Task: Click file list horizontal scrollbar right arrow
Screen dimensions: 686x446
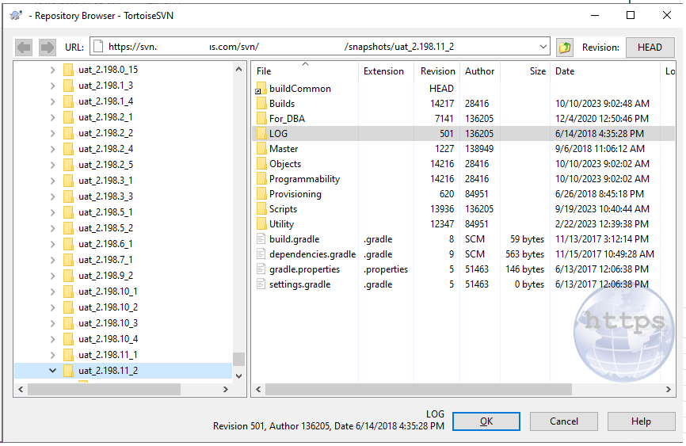Action: pos(668,389)
